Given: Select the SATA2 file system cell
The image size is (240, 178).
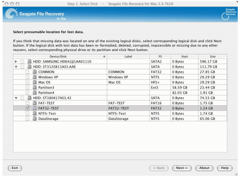Looking at the screenshot, I should coord(160,61).
